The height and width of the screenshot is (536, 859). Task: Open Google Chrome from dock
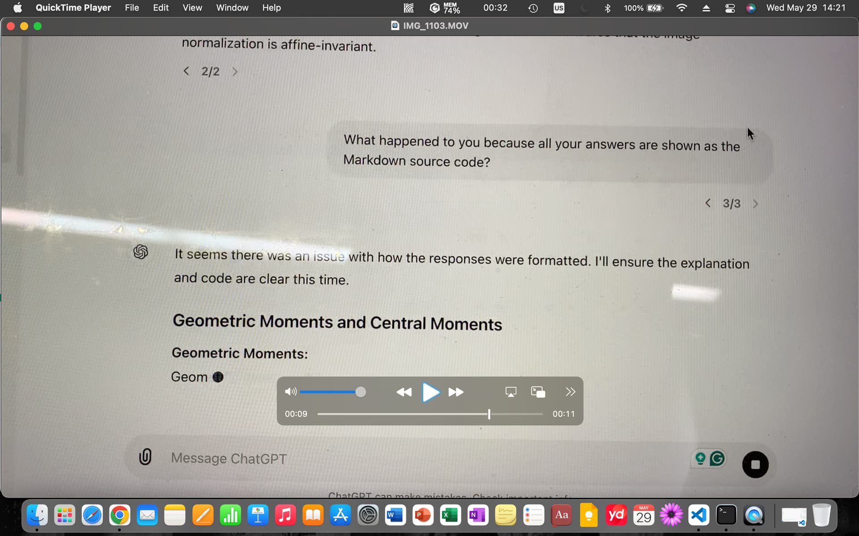119,515
